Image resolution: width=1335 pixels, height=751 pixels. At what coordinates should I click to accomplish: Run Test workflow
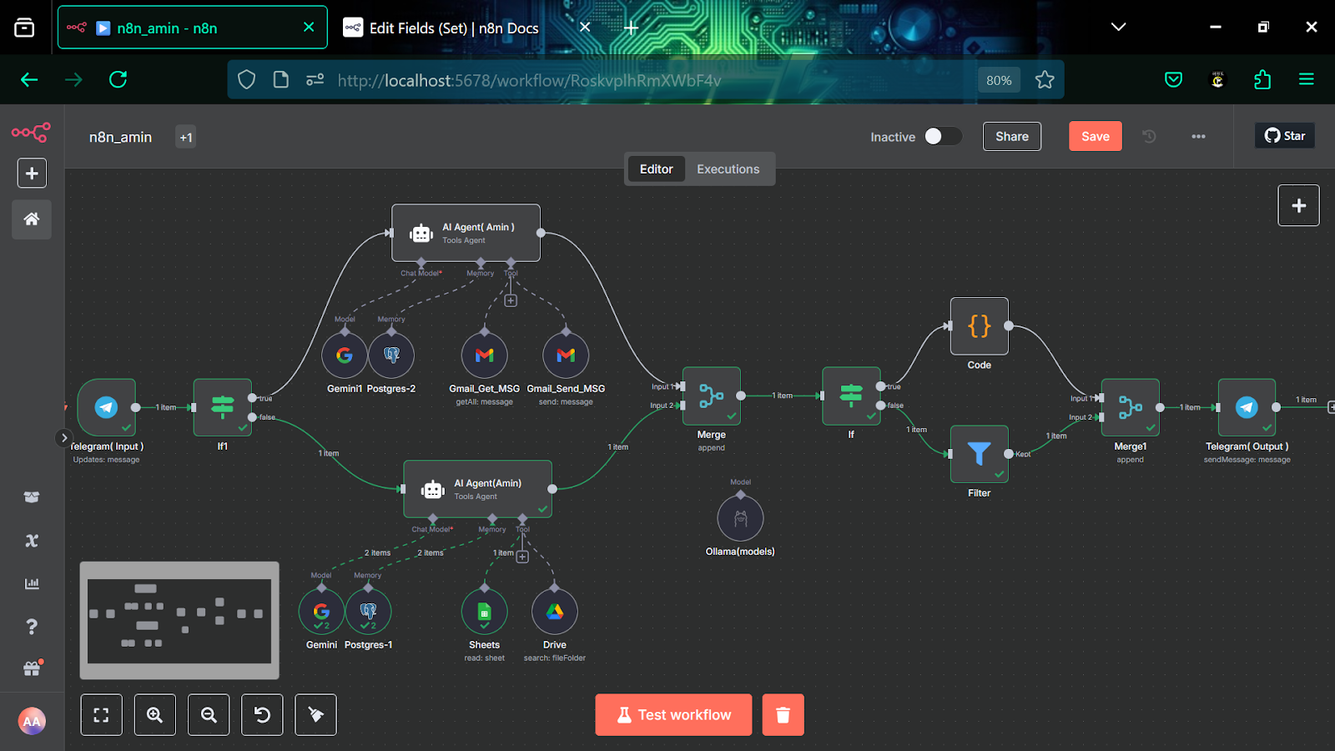(x=673, y=715)
